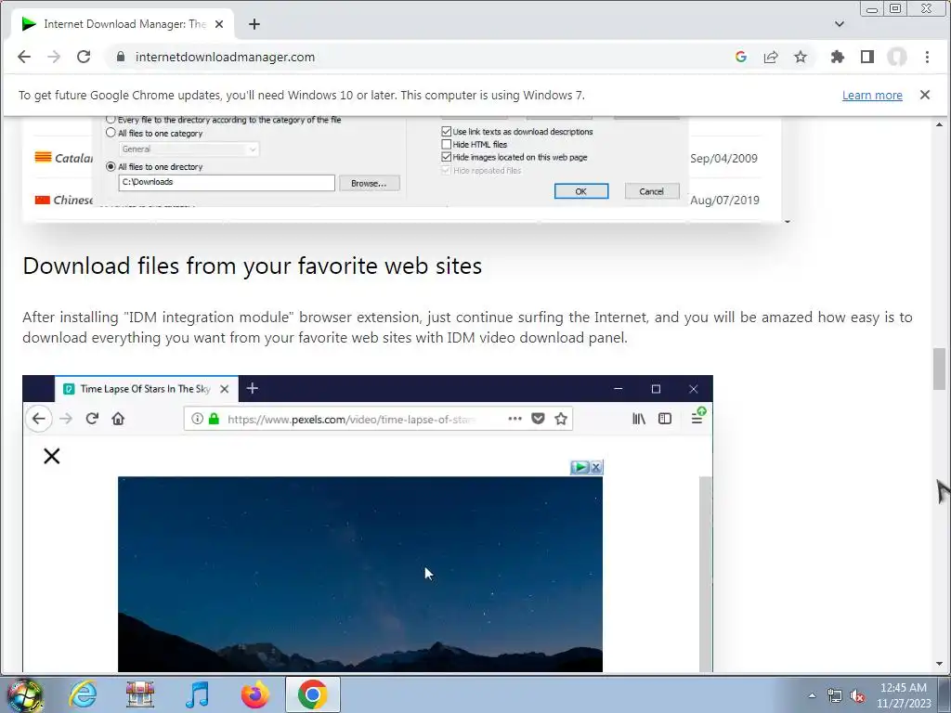Viewport: 951px width, 713px height.
Task: Click the muted volume tray icon
Action: 857,696
